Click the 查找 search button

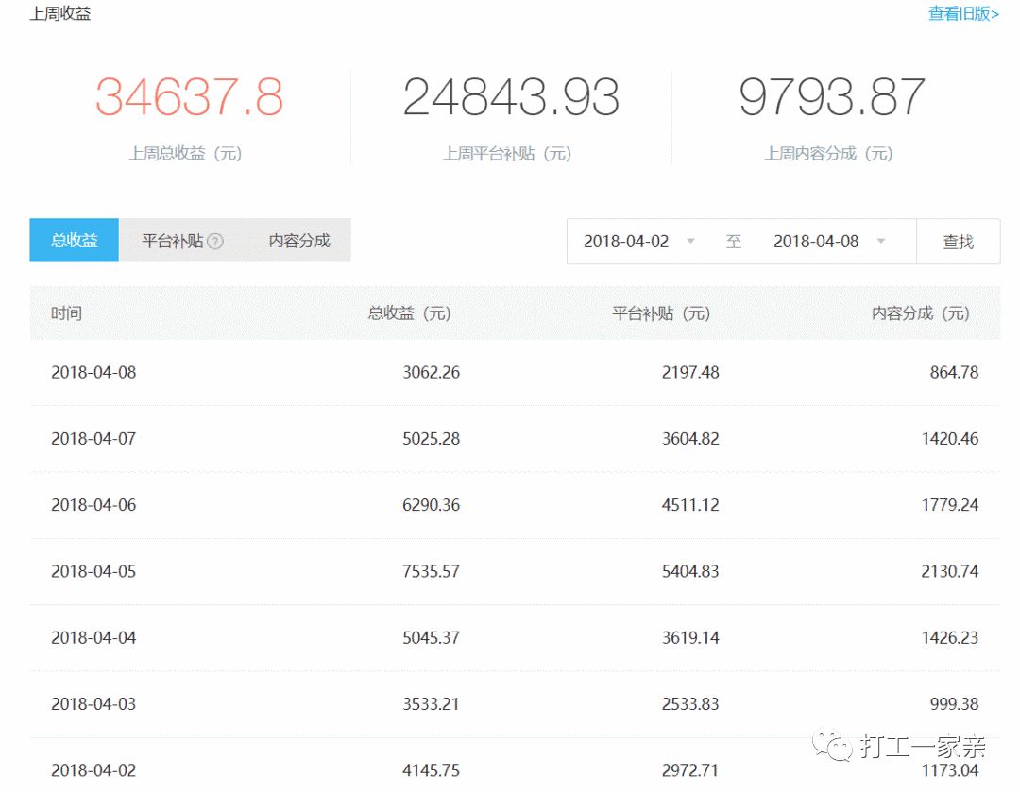[x=958, y=242]
